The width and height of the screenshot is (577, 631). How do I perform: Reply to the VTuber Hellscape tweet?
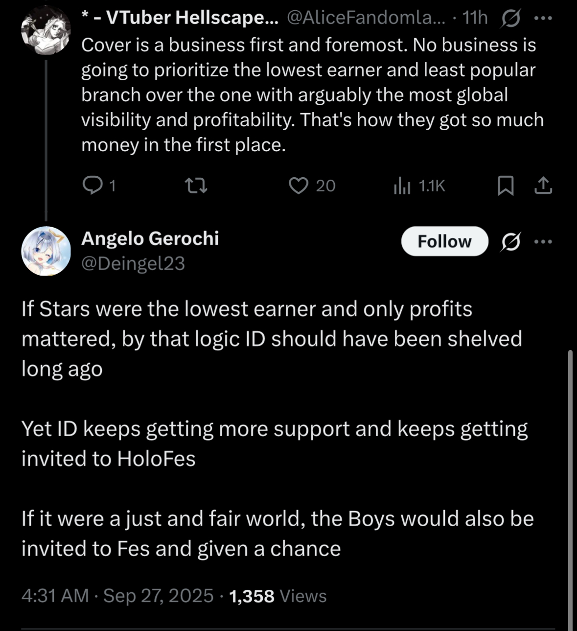click(92, 186)
